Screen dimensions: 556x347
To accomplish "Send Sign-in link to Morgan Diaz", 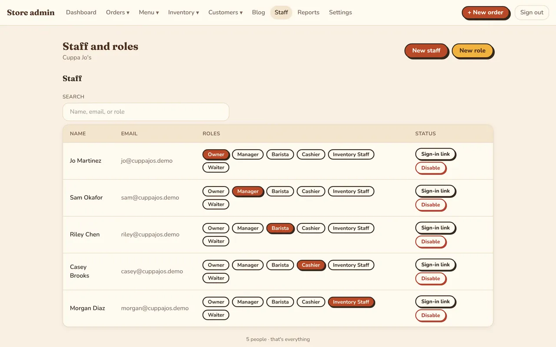I will (x=436, y=301).
